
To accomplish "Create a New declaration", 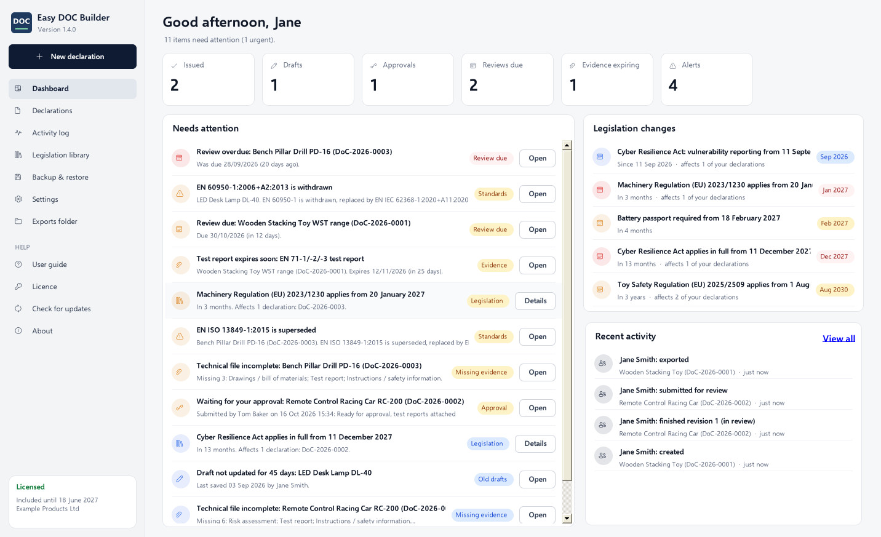I will coord(73,57).
